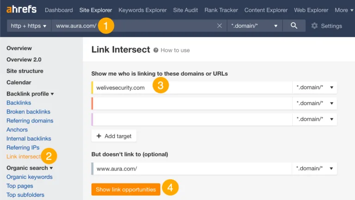Viewport: 355px width, 200px height.
Task: Open Organic keywords report
Action: pos(30,177)
